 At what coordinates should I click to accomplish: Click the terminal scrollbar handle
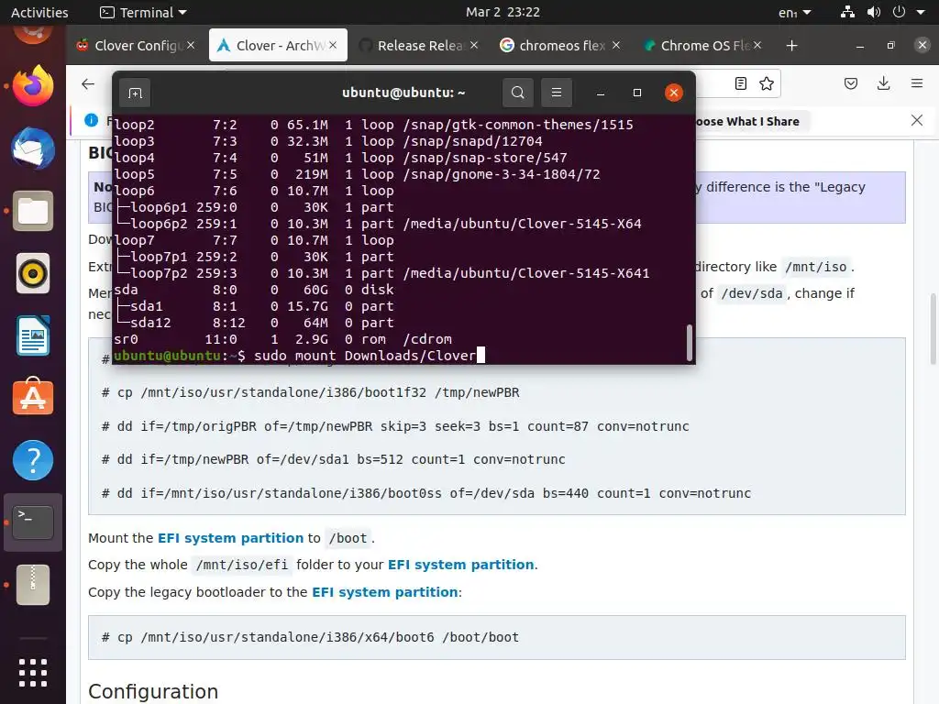tap(690, 343)
